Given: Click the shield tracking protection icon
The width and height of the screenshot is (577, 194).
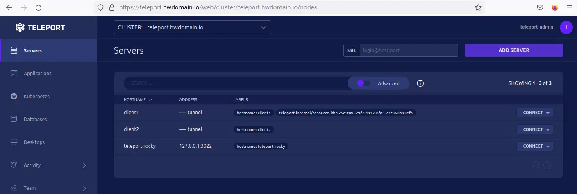Looking at the screenshot, I should (x=101, y=7).
